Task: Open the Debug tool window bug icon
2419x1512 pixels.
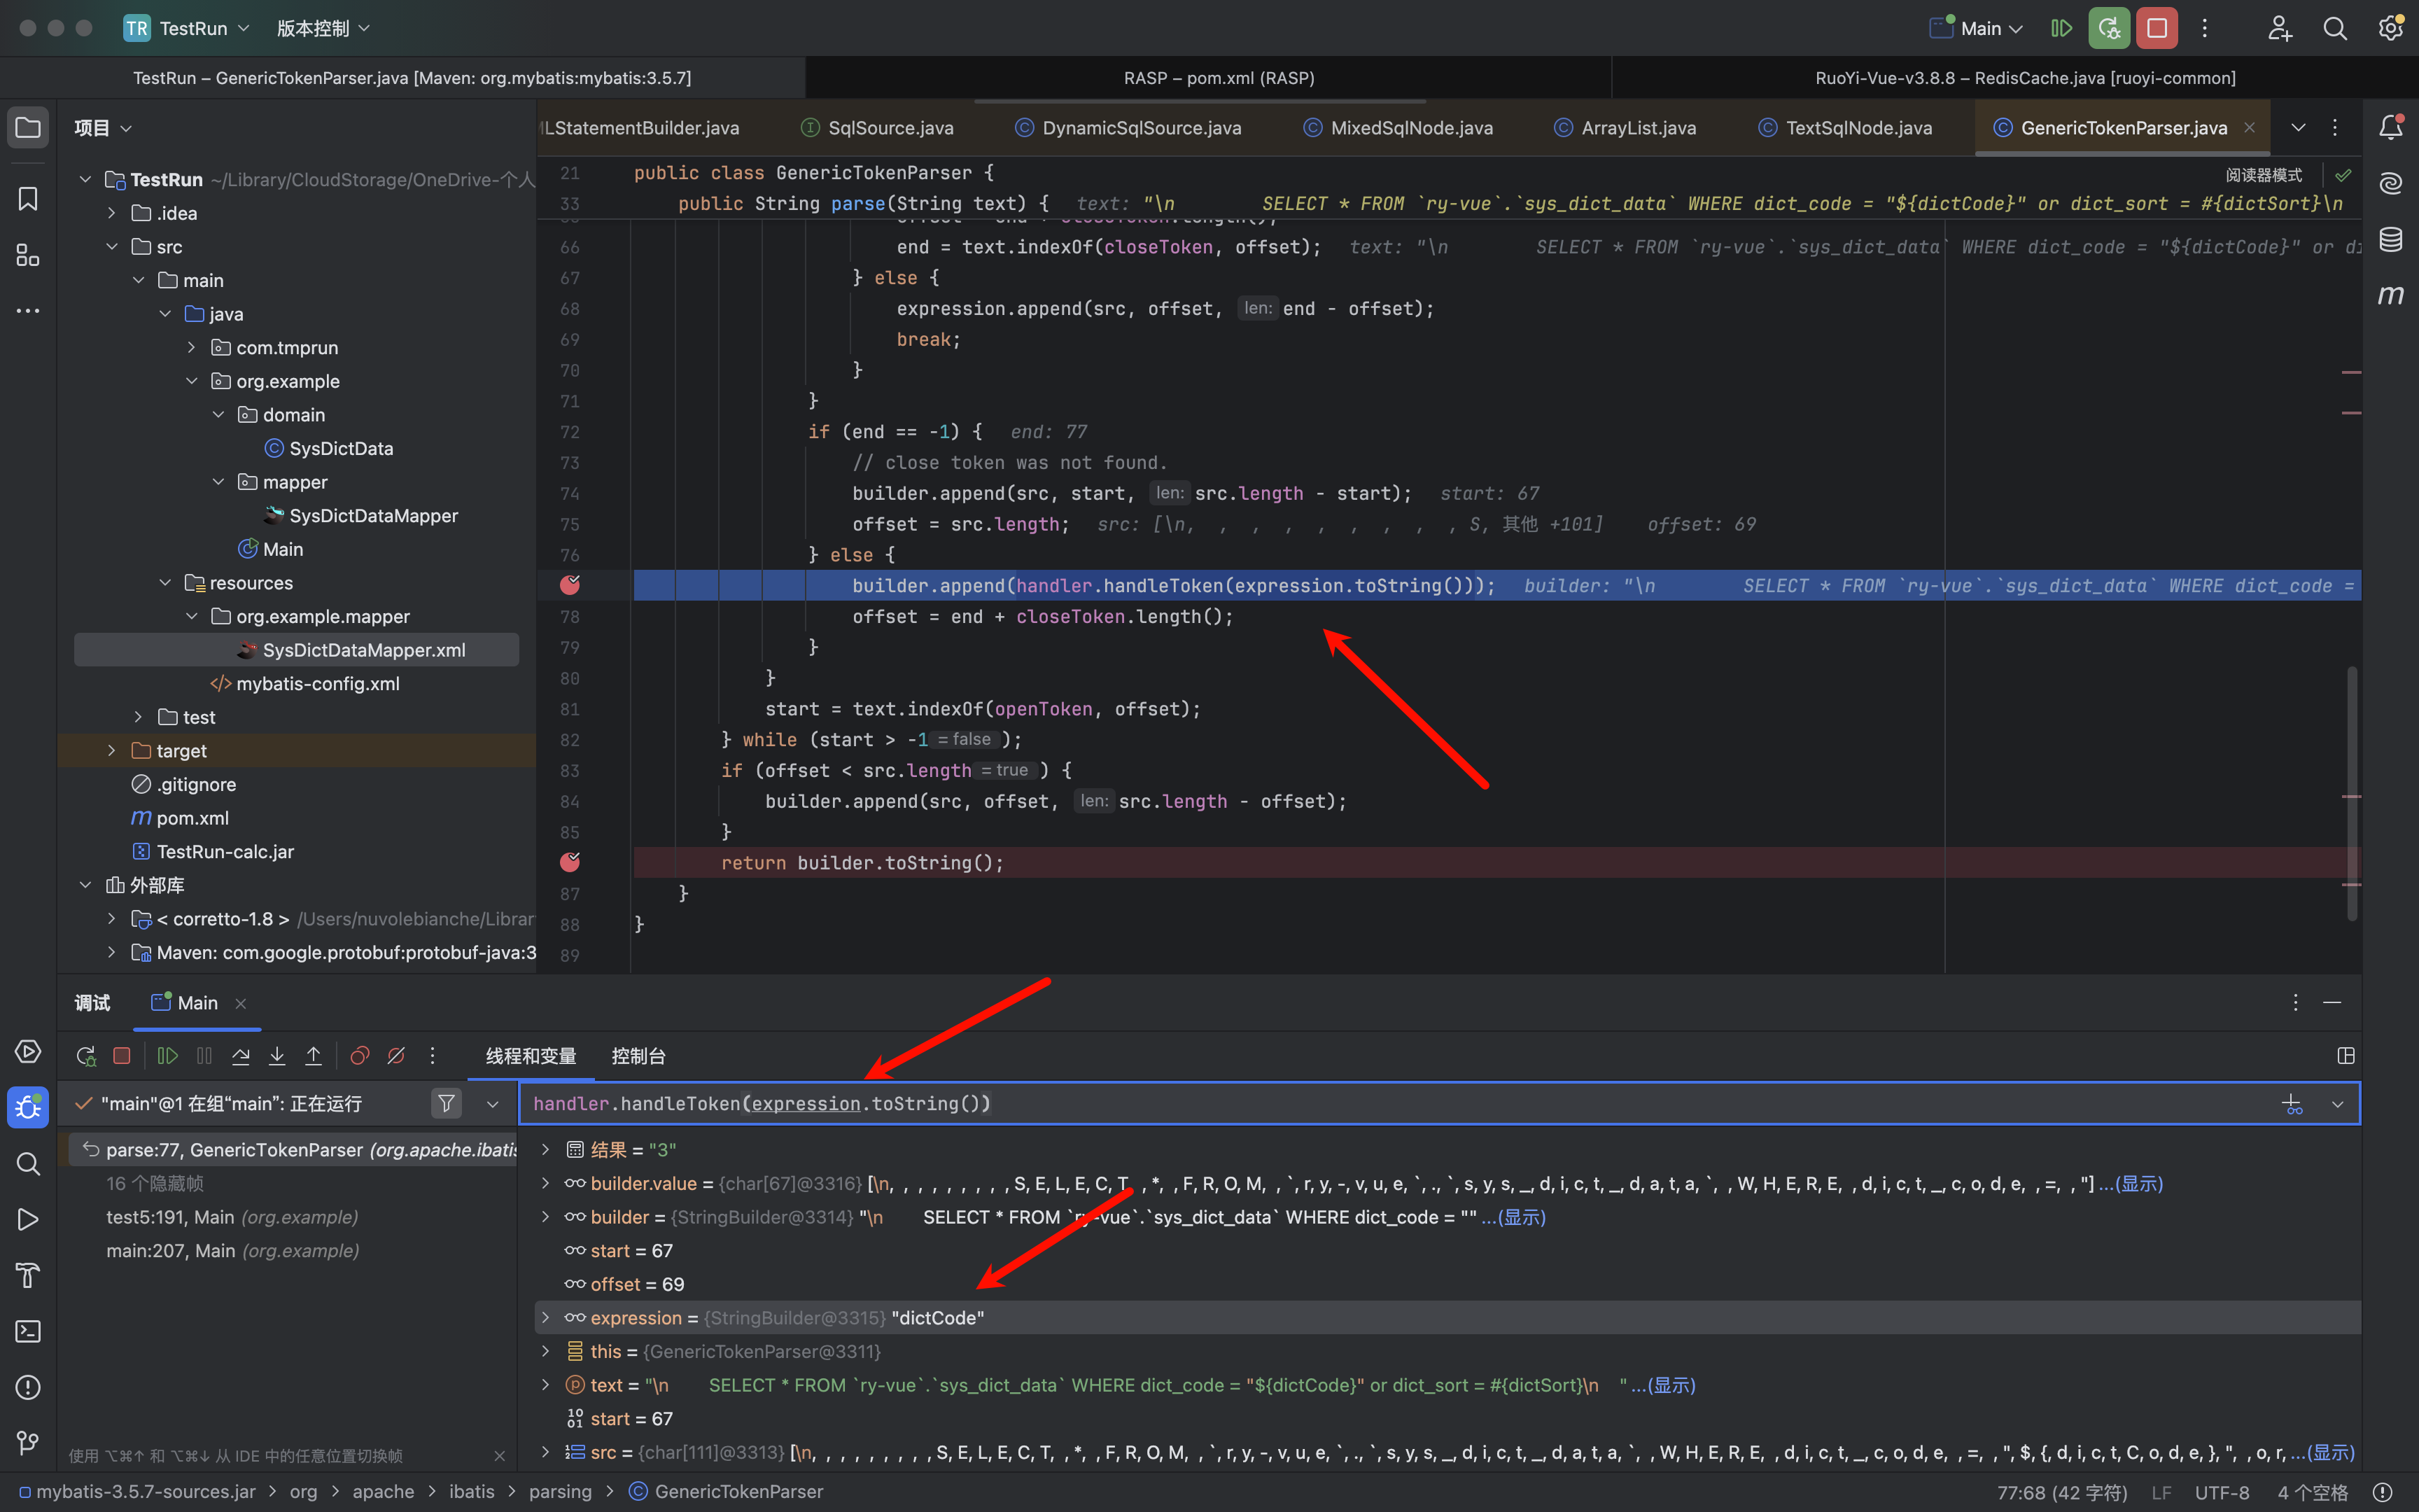Action: coord(28,1107)
